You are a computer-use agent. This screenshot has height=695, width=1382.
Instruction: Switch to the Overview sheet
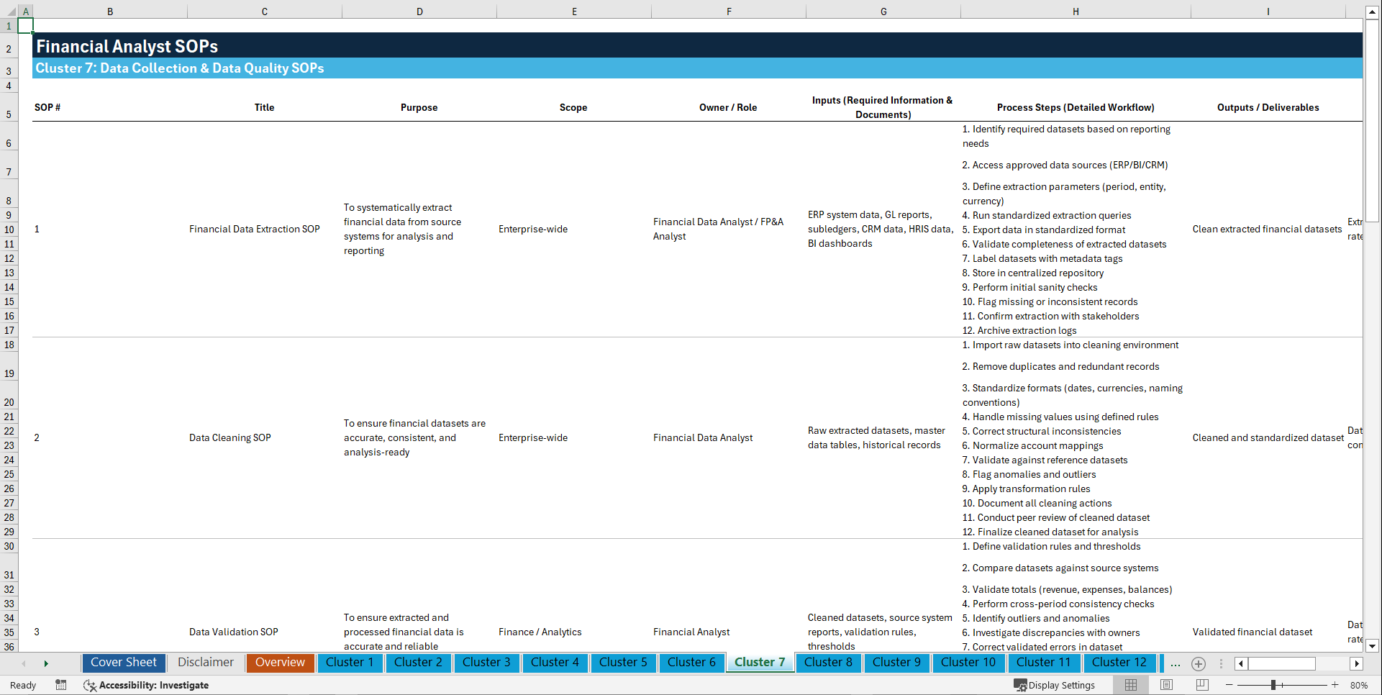(x=280, y=663)
